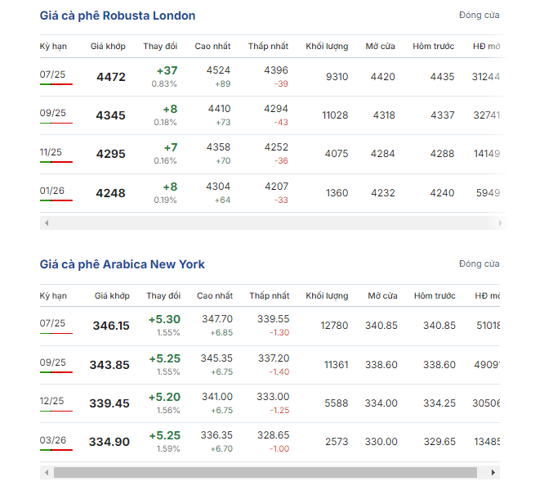Open 'Giá cà phê Arabica New York' heading

click(123, 264)
